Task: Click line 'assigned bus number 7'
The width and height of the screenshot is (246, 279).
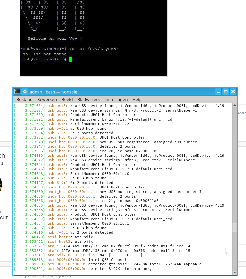Action: click(x=125, y=192)
